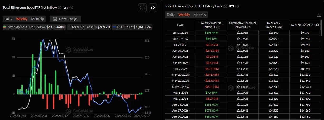Click the history table vertical scrollbar

321,28
